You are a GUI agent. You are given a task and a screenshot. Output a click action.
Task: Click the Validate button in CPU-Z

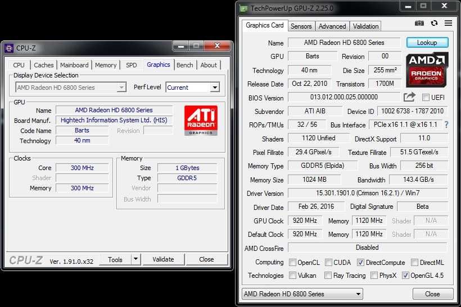(x=164, y=259)
